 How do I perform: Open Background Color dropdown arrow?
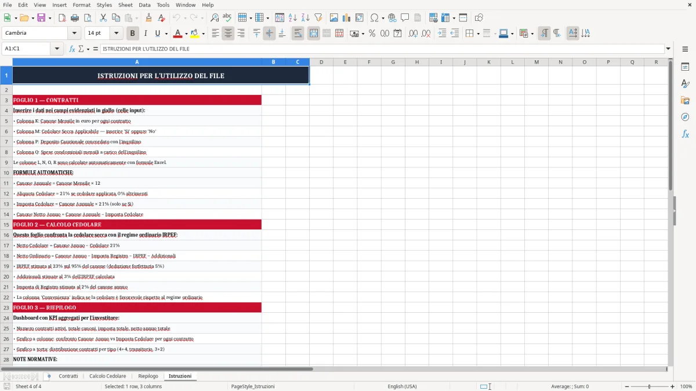[x=203, y=34]
